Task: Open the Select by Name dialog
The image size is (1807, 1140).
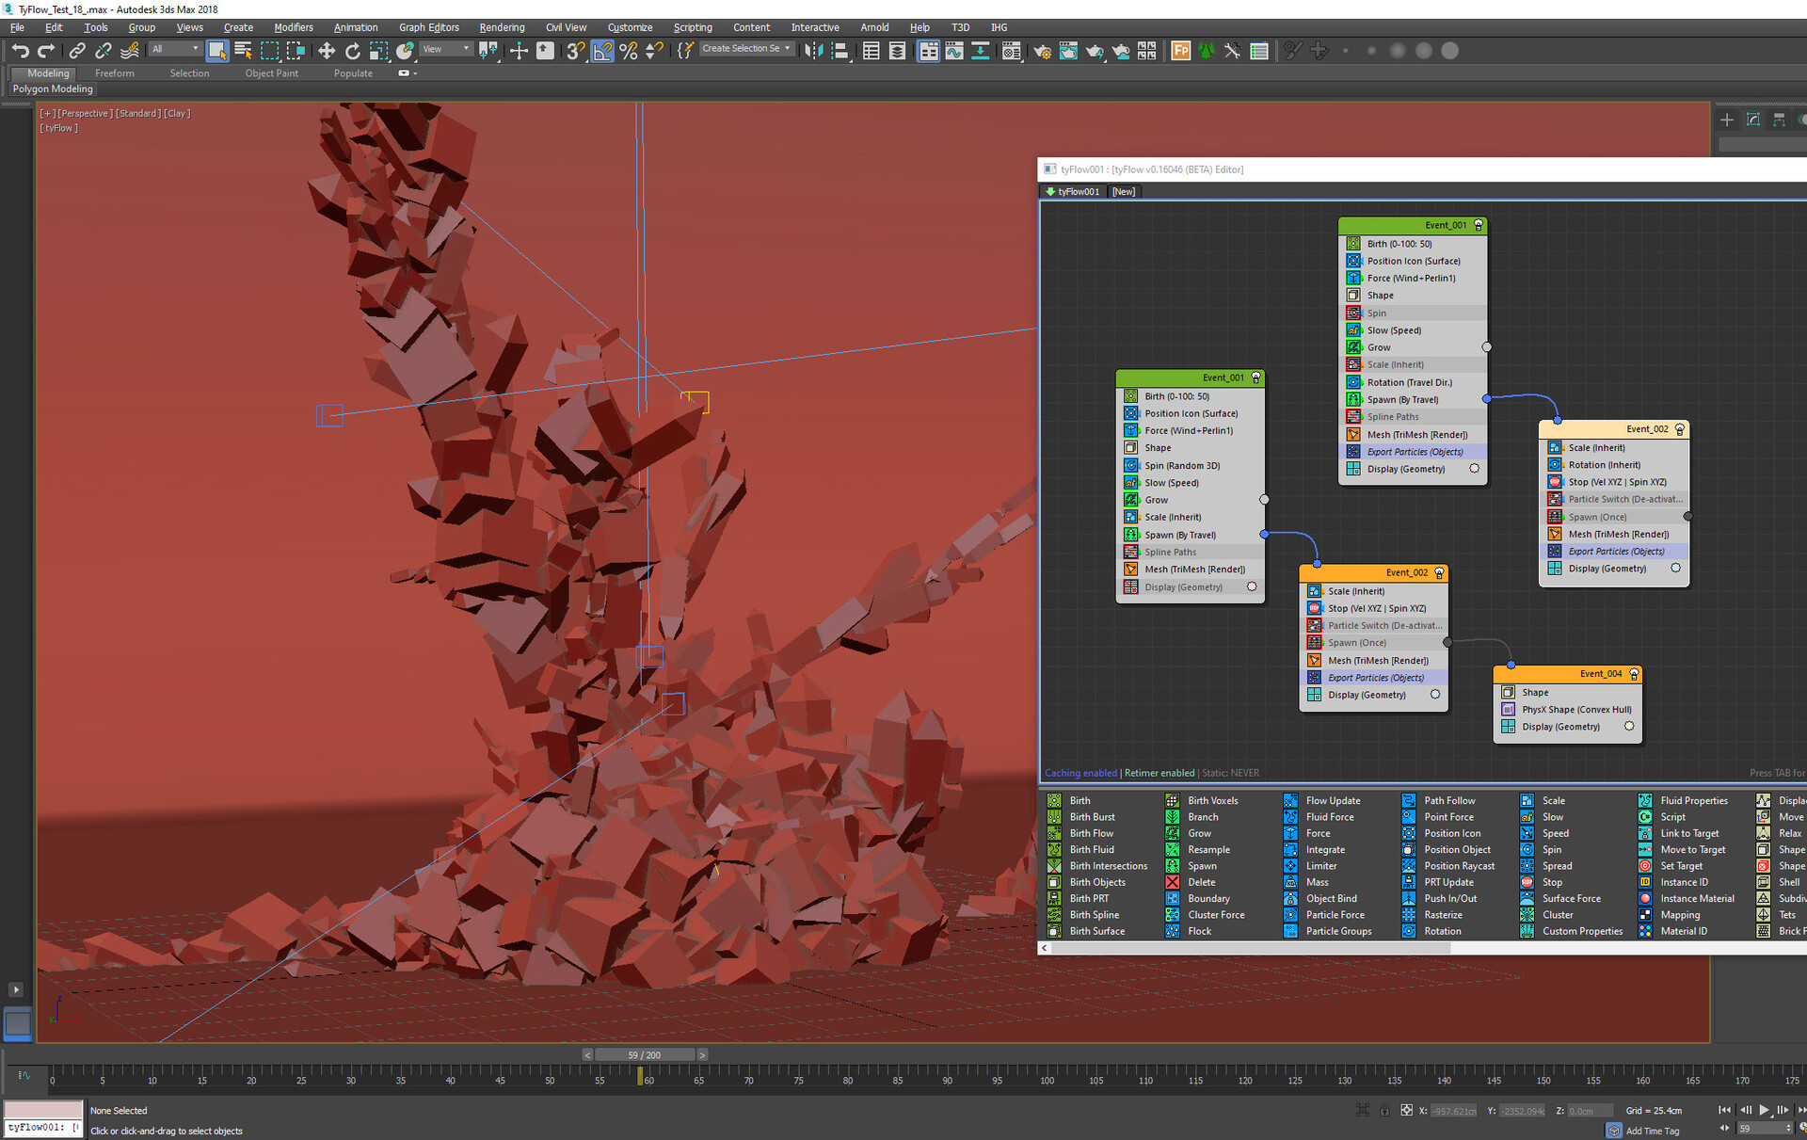Action: (243, 51)
